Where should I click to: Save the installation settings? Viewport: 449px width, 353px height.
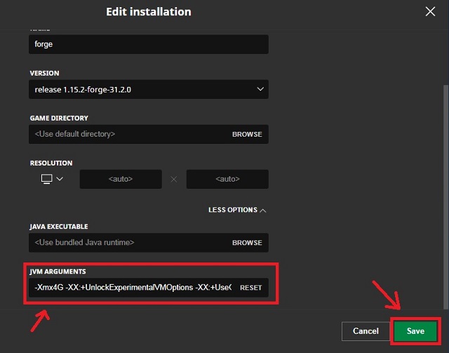[x=415, y=331]
